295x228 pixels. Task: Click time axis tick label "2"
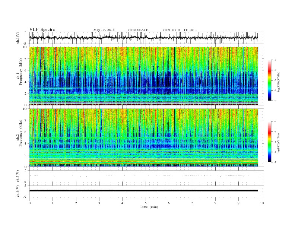tap(76, 203)
